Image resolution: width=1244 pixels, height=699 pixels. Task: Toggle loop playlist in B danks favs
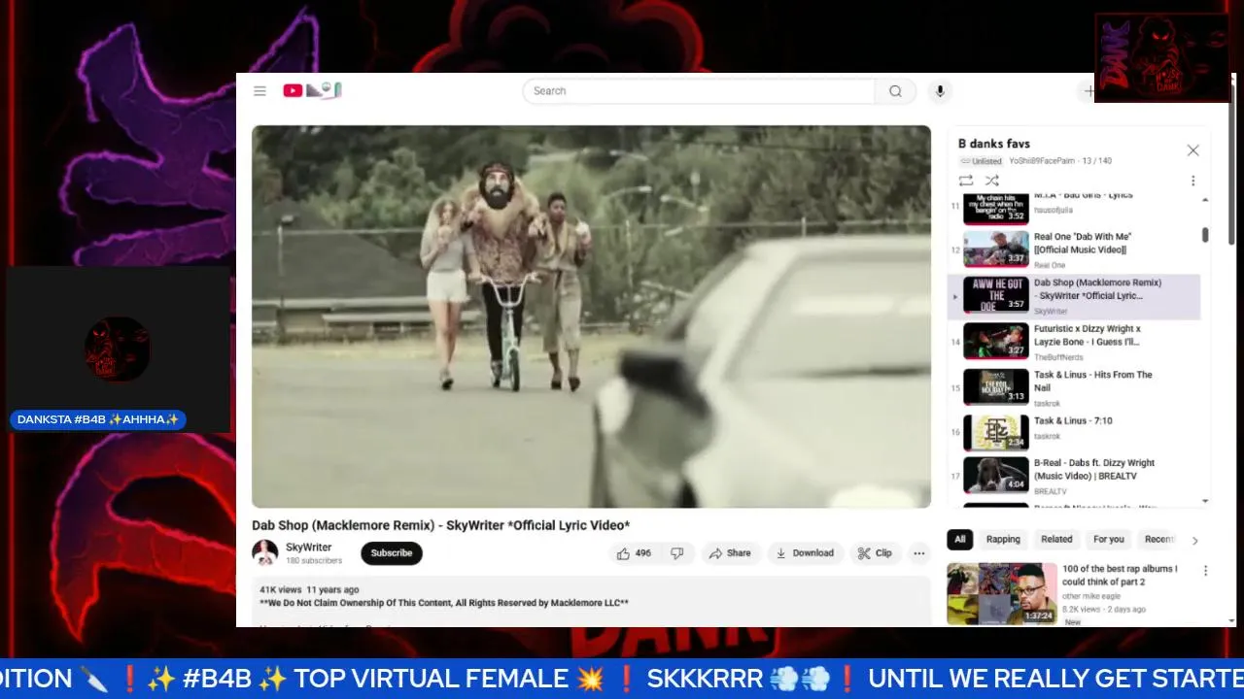pos(966,181)
